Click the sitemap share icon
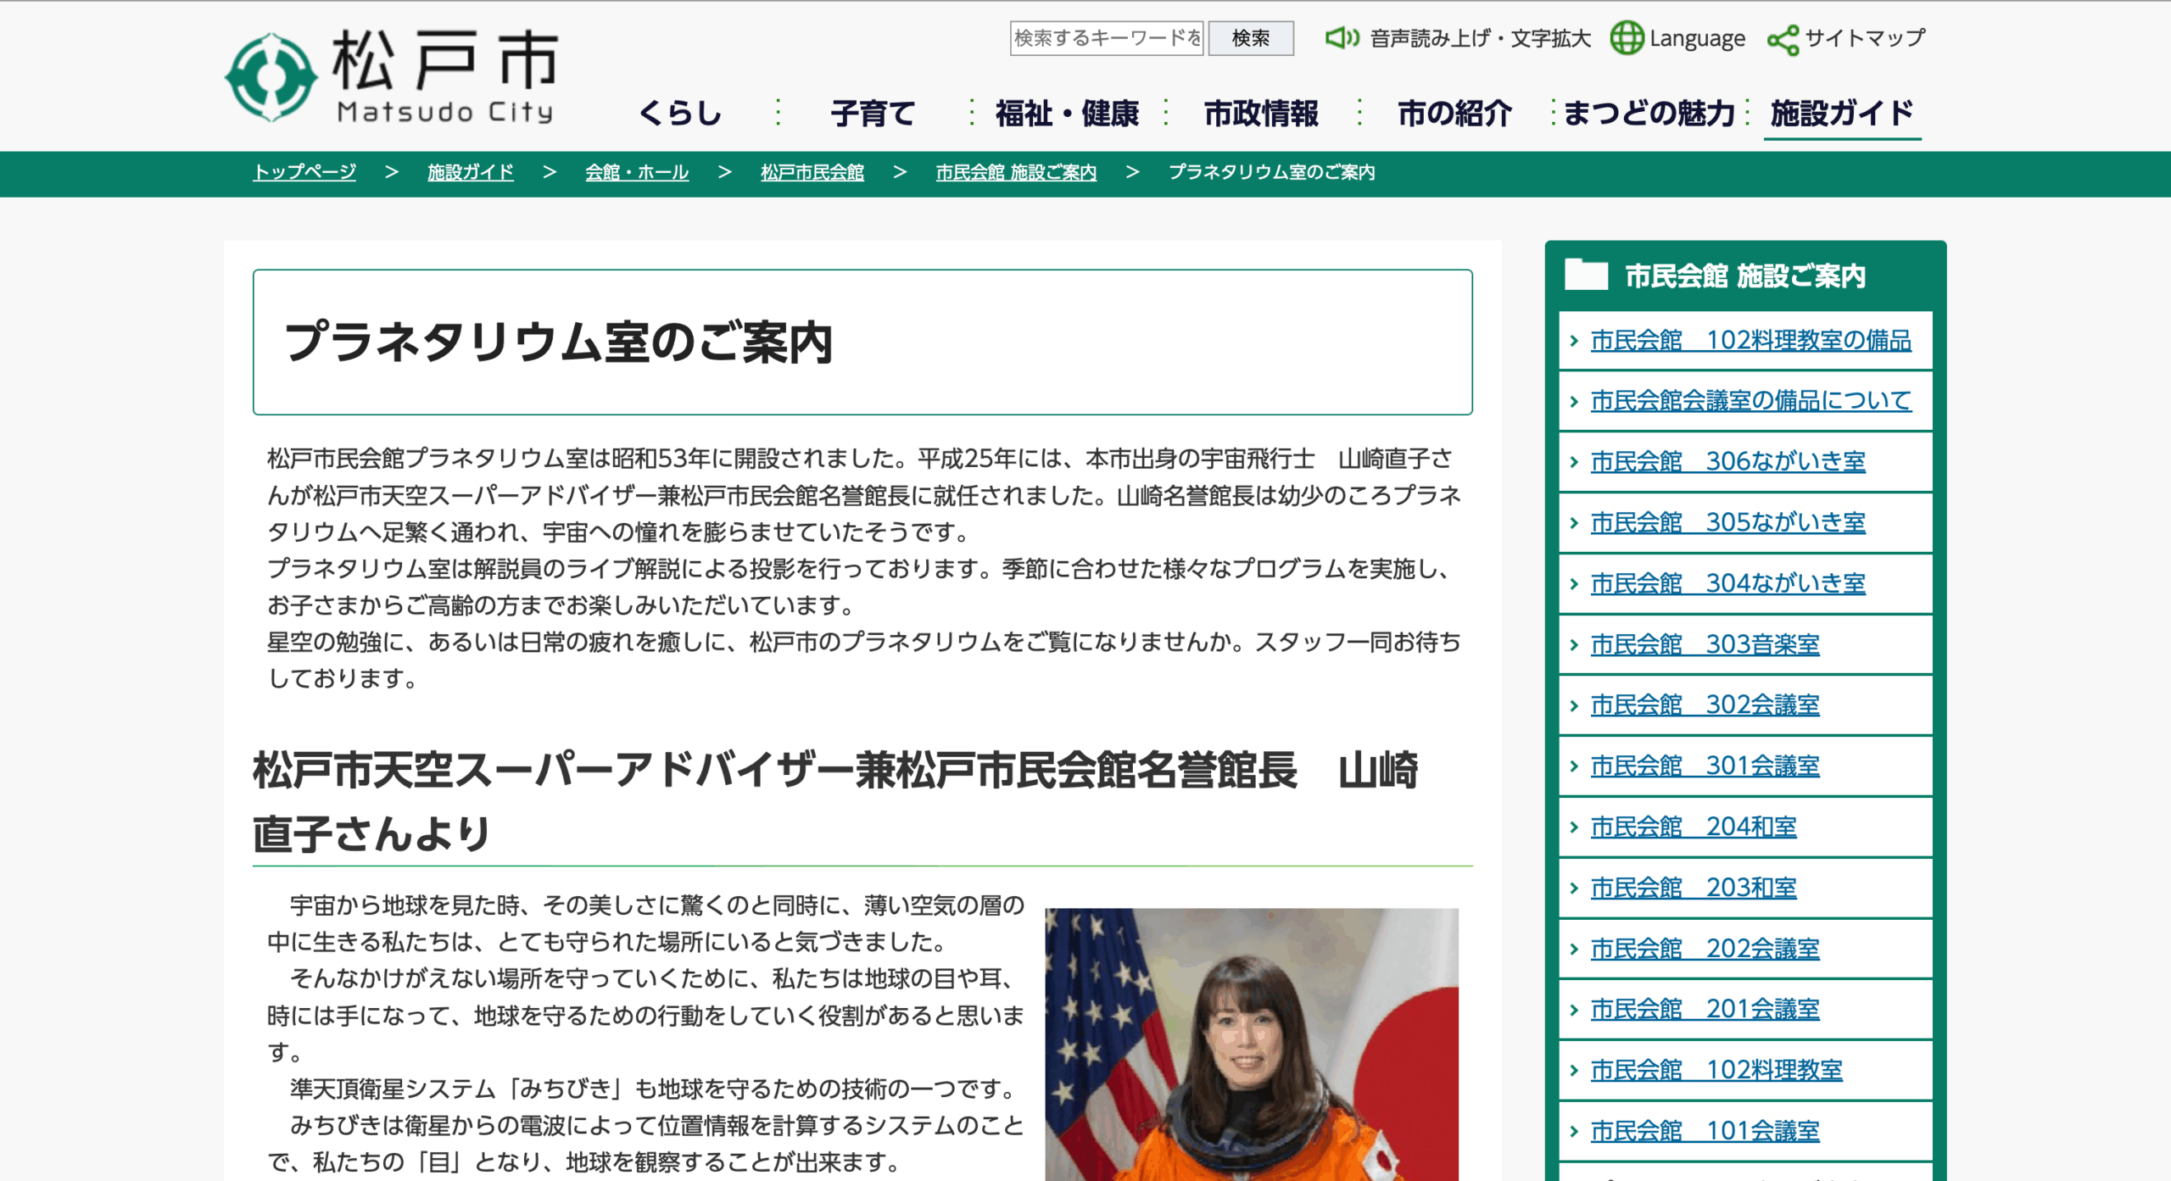The width and height of the screenshot is (2171, 1181). pyautogui.click(x=1783, y=39)
